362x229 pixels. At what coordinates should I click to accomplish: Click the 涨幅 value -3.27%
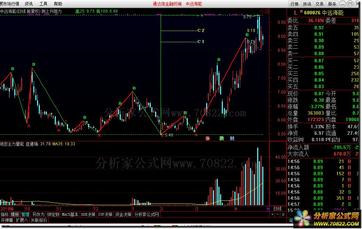(316, 107)
